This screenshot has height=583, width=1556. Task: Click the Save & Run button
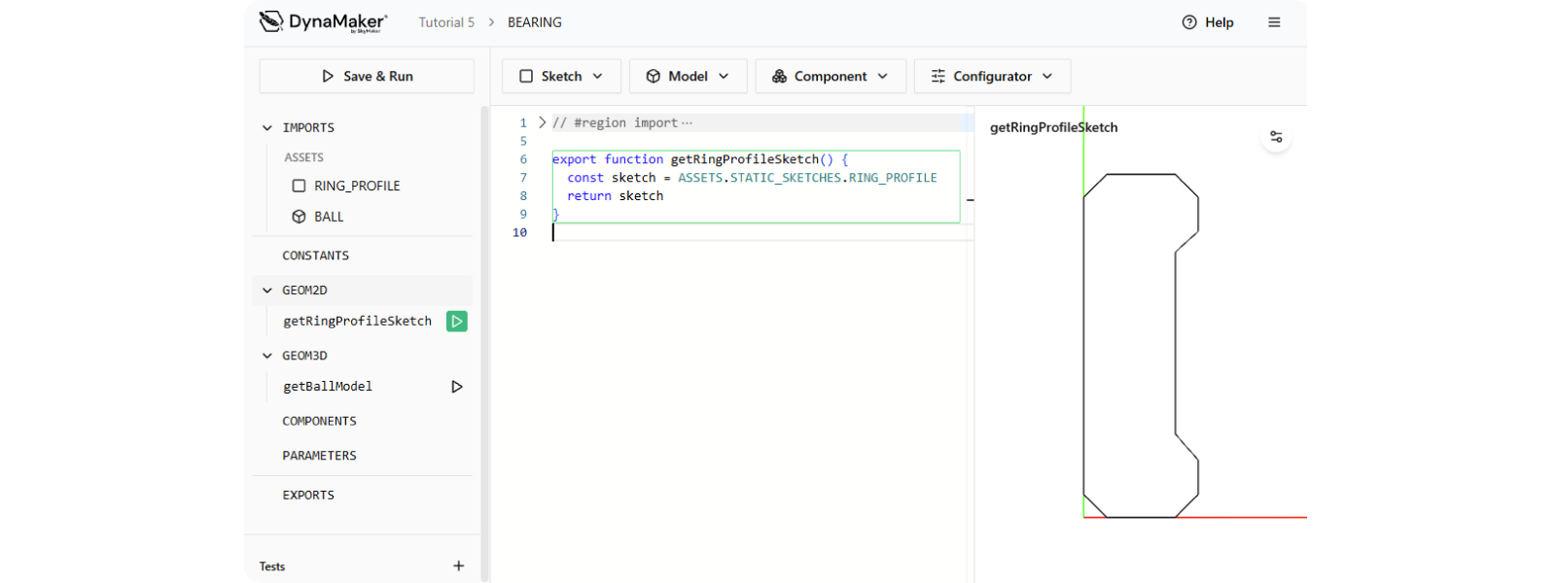point(367,76)
